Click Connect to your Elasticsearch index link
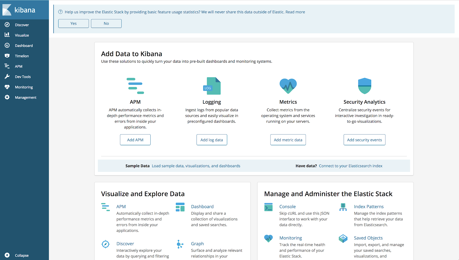The width and height of the screenshot is (459, 260). (351, 166)
